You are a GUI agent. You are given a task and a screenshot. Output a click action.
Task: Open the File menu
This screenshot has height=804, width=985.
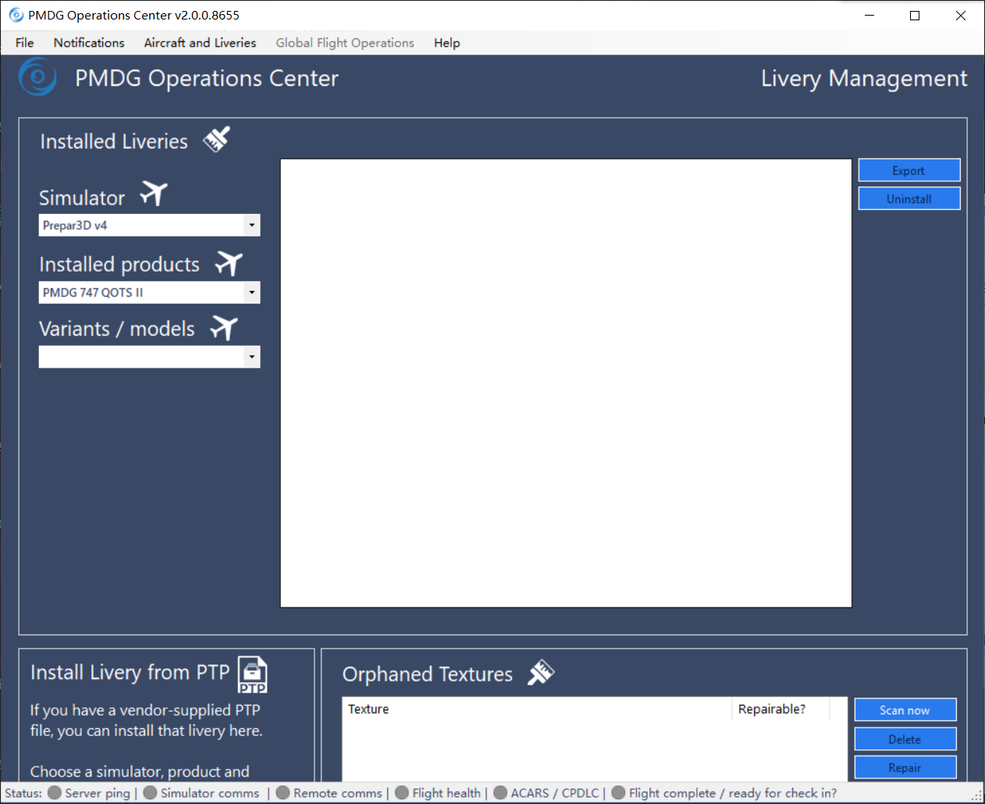25,43
